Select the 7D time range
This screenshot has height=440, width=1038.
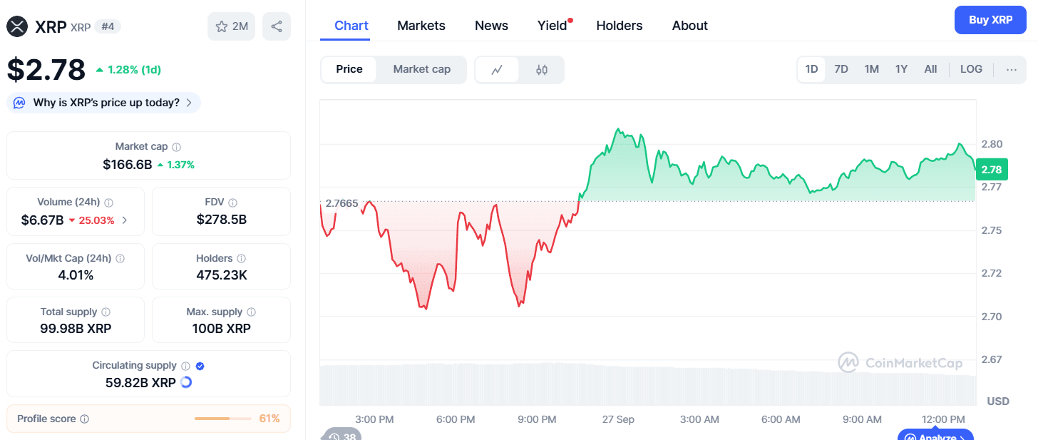pos(841,69)
